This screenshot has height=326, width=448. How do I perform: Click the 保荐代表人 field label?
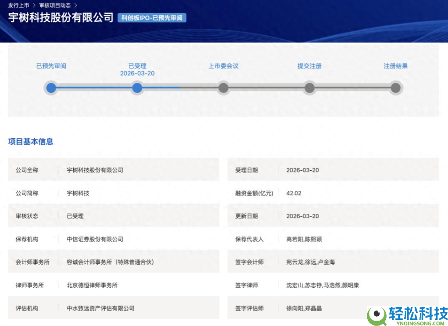coord(249,239)
